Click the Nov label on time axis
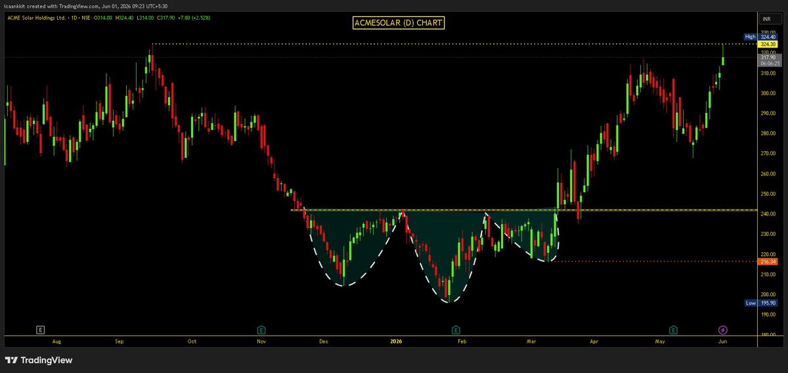This screenshot has width=788, height=373. pos(261,341)
